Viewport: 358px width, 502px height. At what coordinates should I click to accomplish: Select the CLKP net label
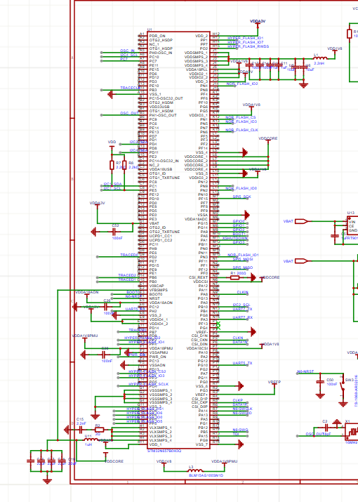pos(238,400)
